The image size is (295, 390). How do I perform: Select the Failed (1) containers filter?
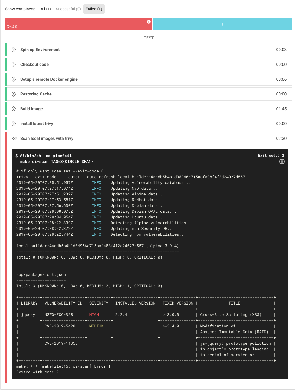pyautogui.click(x=94, y=9)
